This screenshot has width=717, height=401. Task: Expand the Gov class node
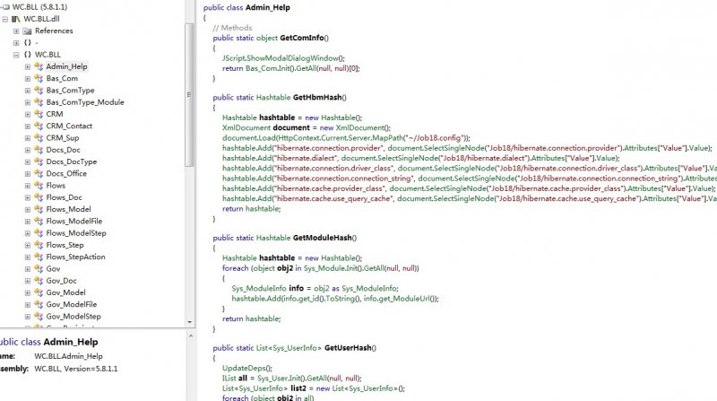pos(28,269)
